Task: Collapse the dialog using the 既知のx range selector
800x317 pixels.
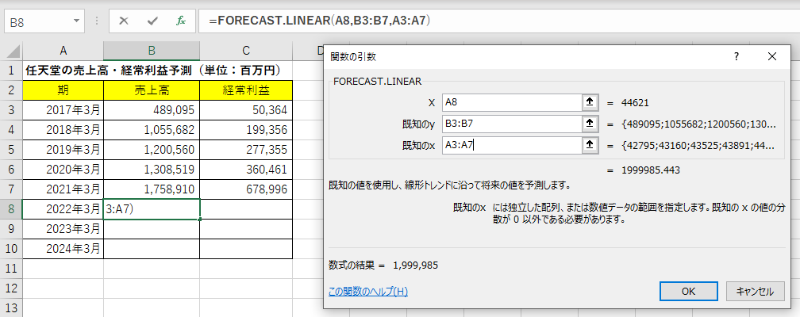Action: tap(590, 145)
